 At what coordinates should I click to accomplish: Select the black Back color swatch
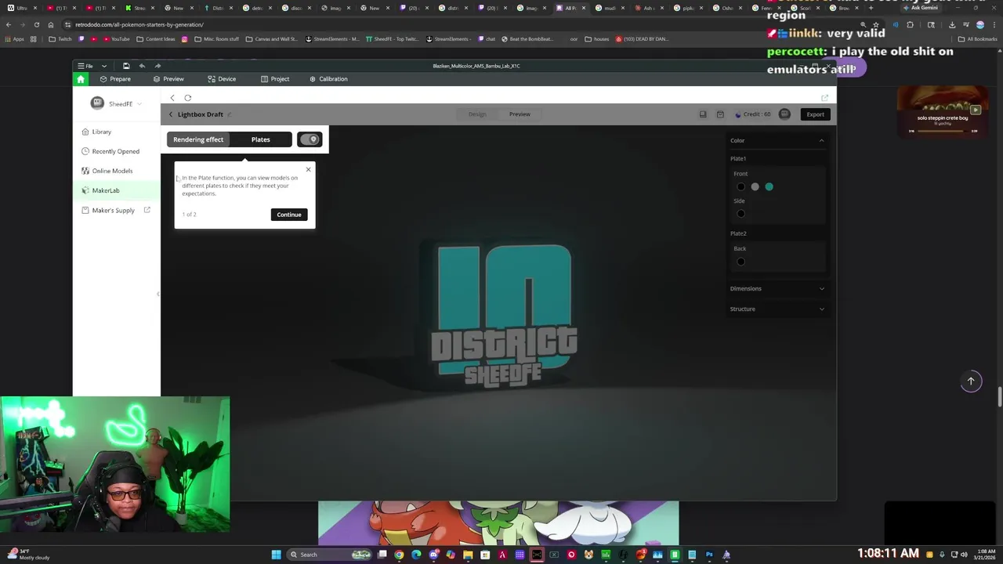pos(740,262)
